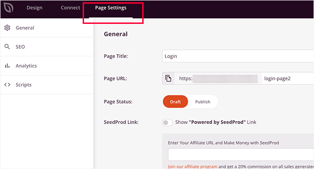314x169 pixels.
Task: Click the Analytics bar chart icon
Action: coord(7,66)
